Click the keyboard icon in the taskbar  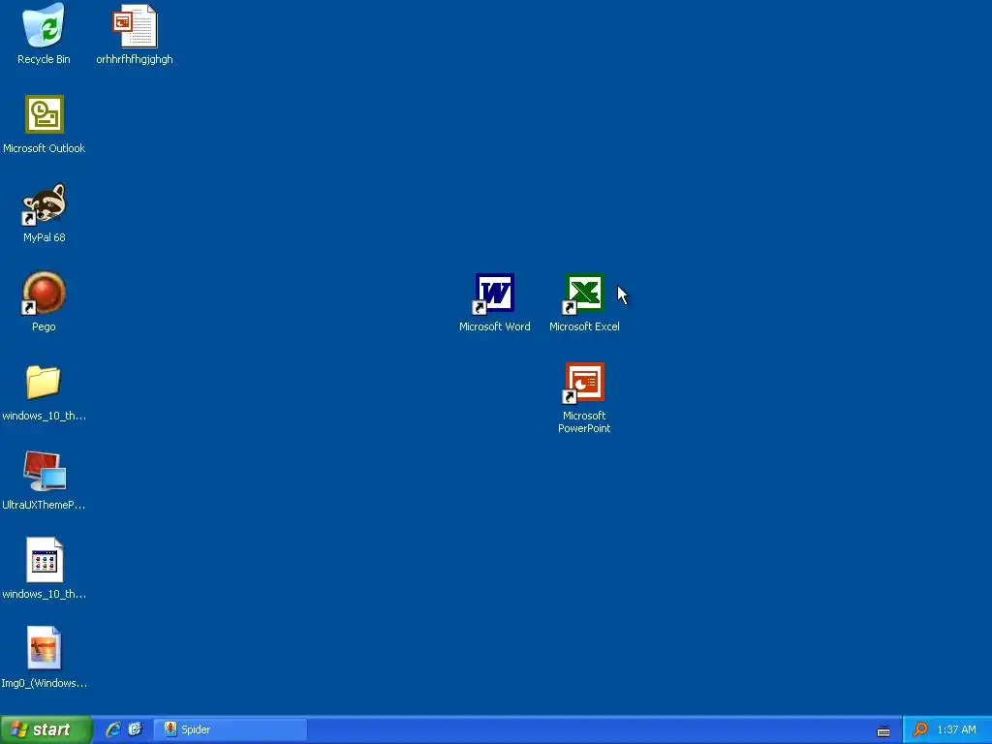[x=883, y=730]
